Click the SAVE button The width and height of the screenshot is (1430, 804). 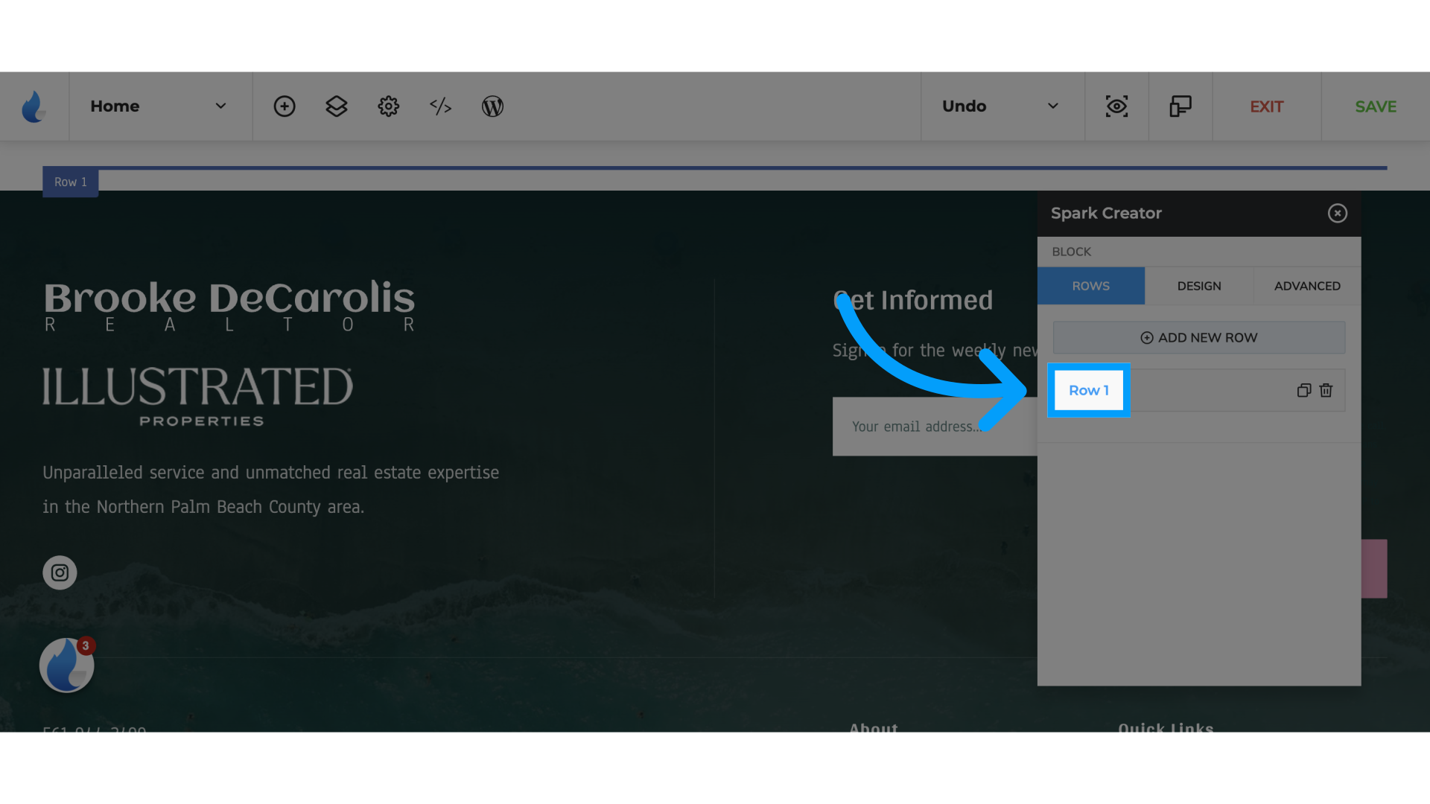pos(1376,106)
